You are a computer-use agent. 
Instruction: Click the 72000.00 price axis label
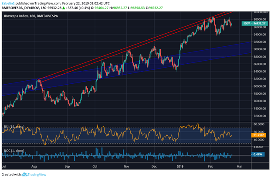click(x=260, y=116)
